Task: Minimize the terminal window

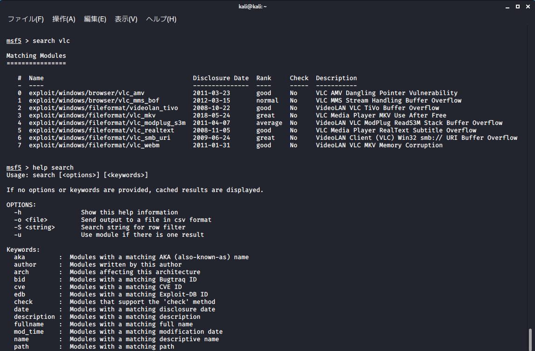Action: [x=508, y=7]
